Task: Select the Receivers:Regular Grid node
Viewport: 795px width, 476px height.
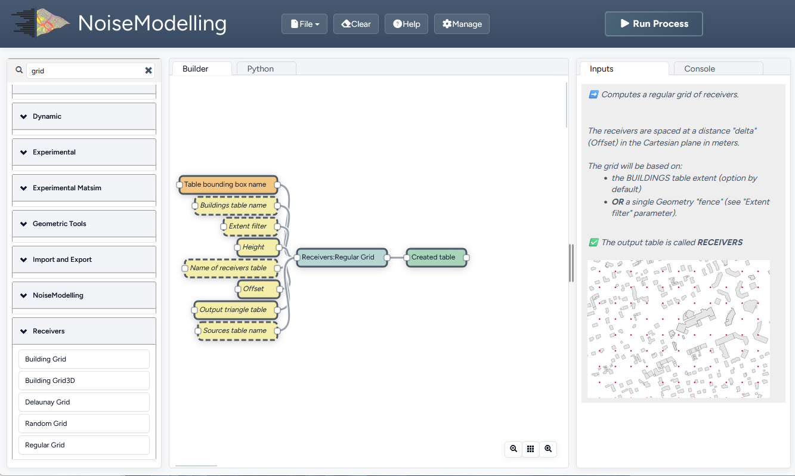Action: click(x=342, y=257)
